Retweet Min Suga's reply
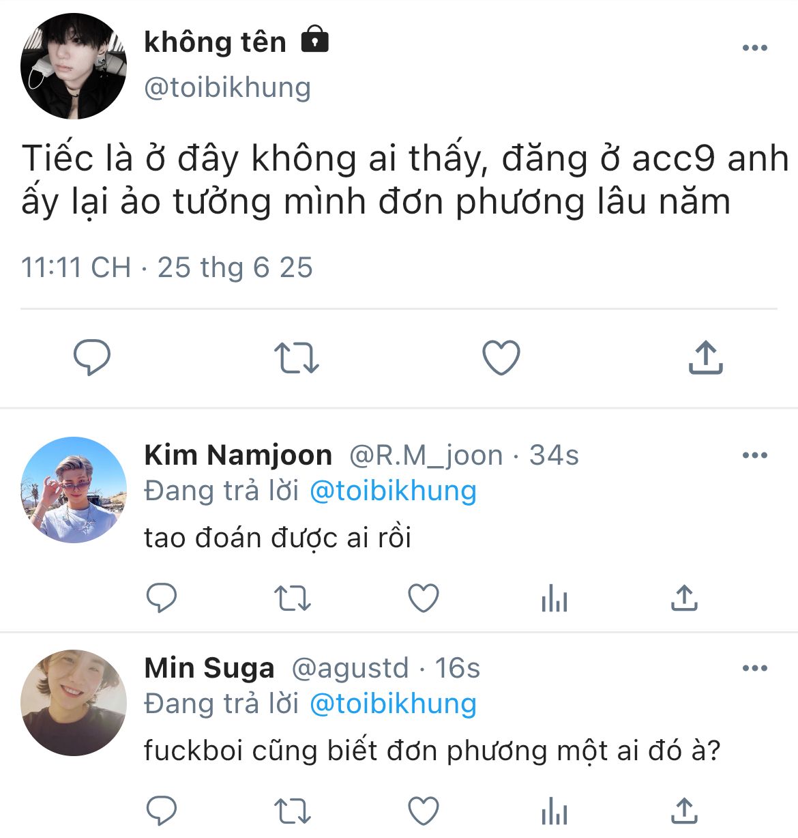This screenshot has height=838, width=798. pyautogui.click(x=293, y=811)
